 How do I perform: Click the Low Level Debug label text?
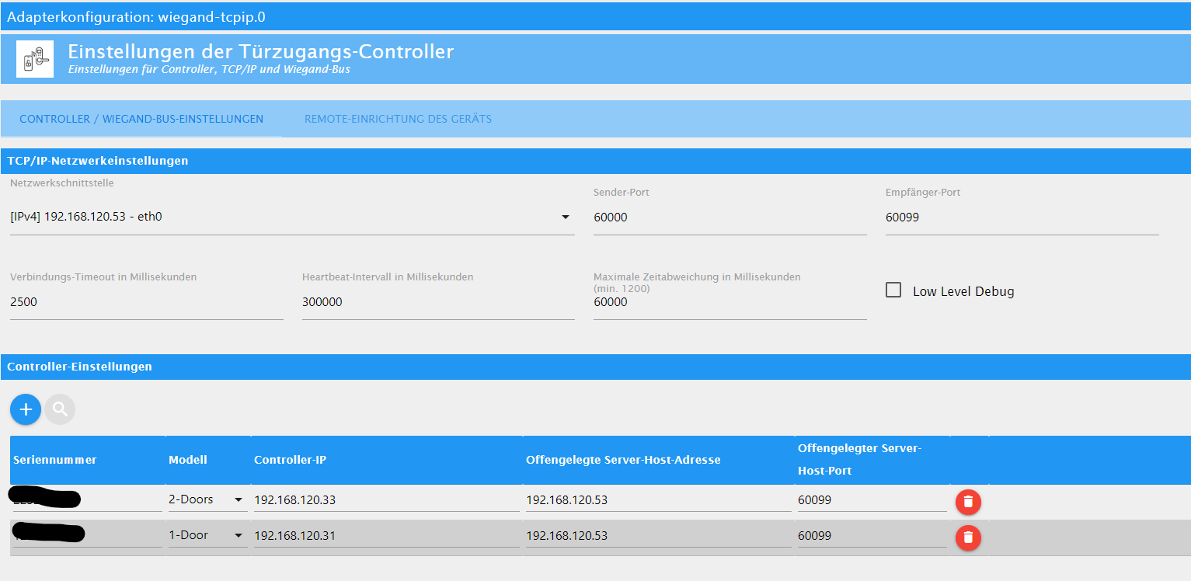pyautogui.click(x=963, y=291)
